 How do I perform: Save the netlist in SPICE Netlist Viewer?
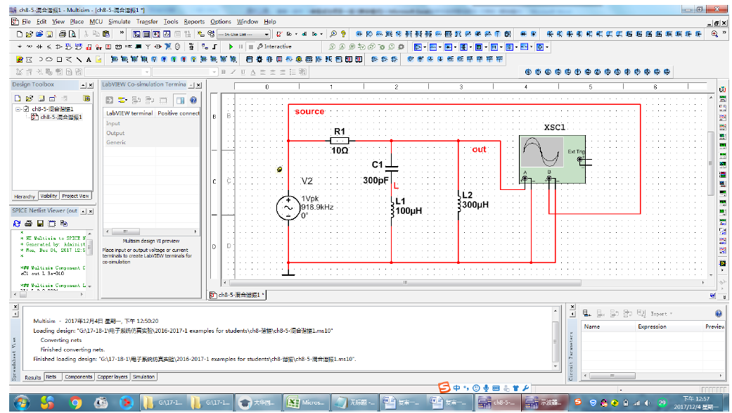[x=40, y=224]
